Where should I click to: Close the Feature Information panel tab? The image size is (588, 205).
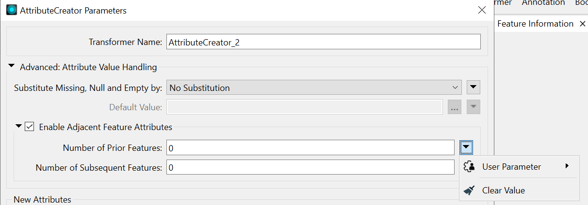[x=583, y=24]
